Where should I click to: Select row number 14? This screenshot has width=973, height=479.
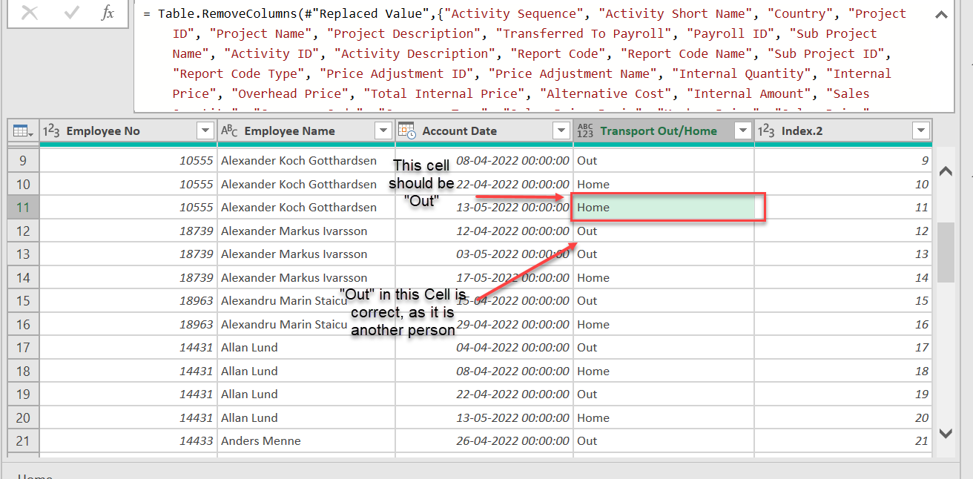[23, 278]
